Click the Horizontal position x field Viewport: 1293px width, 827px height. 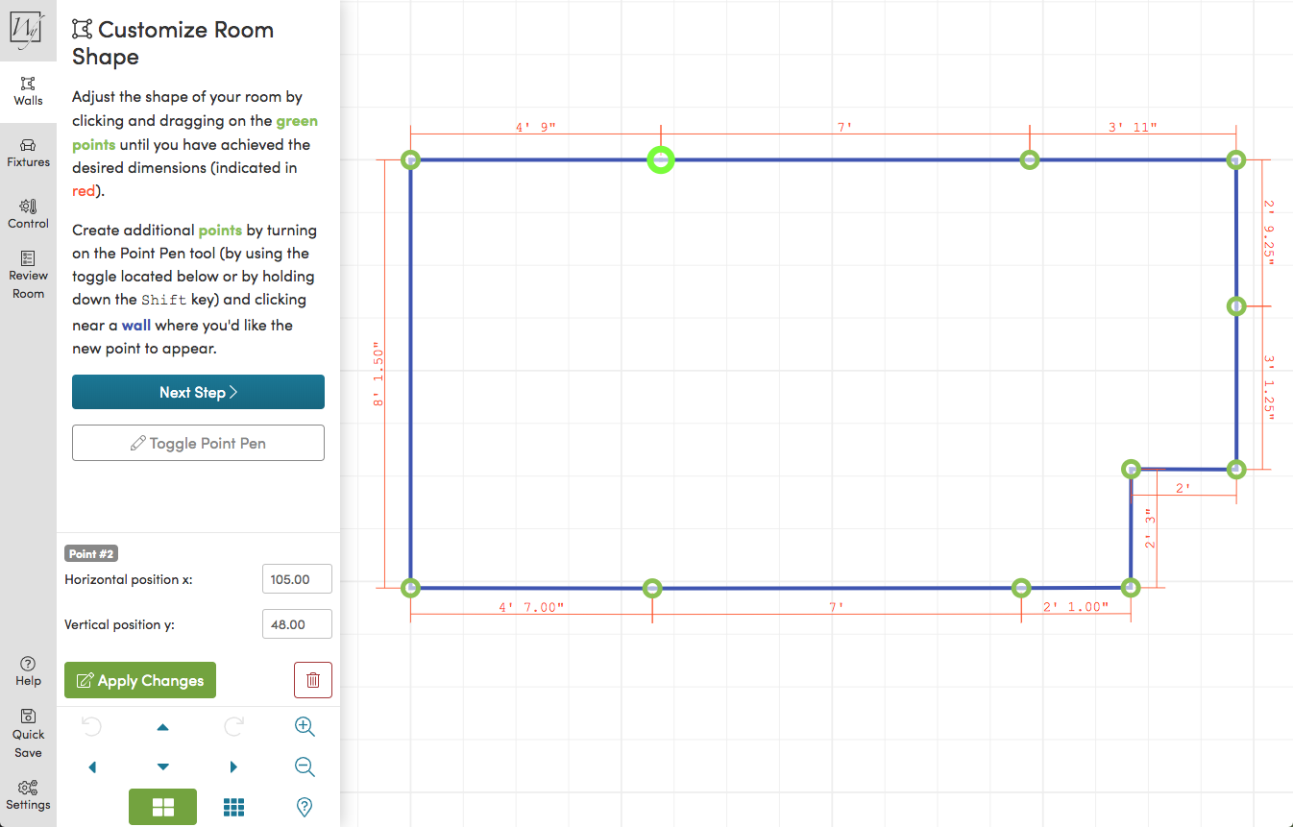pyautogui.click(x=297, y=579)
